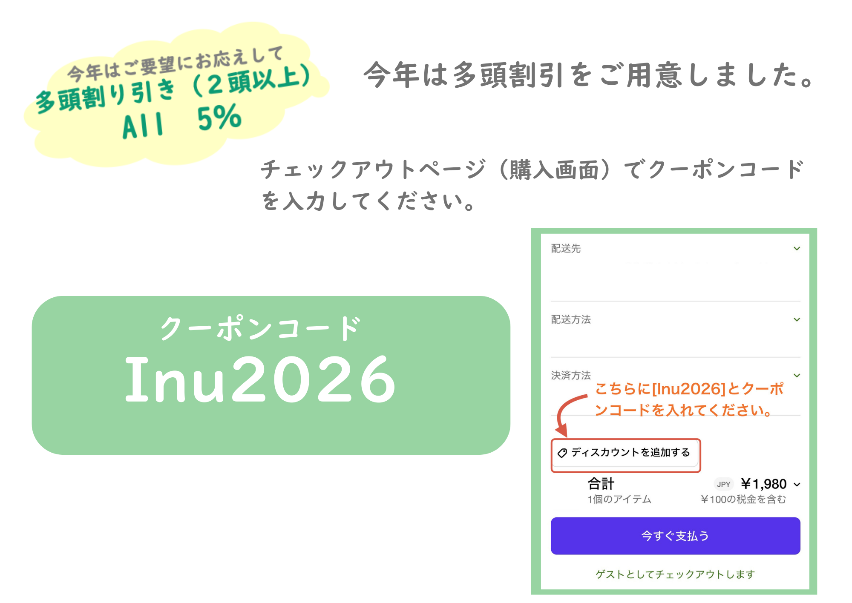This screenshot has height=603, width=852.
Task: Select the JPY currency badge
Action: [x=723, y=484]
